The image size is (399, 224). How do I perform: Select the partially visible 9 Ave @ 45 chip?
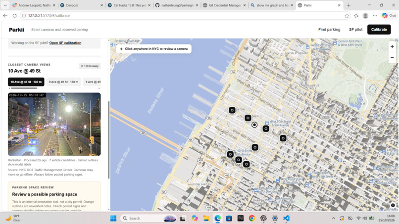tap(92, 82)
